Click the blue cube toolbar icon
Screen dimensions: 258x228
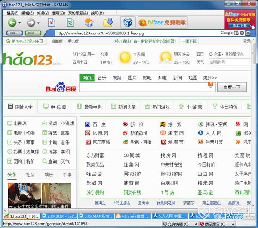click(x=128, y=22)
